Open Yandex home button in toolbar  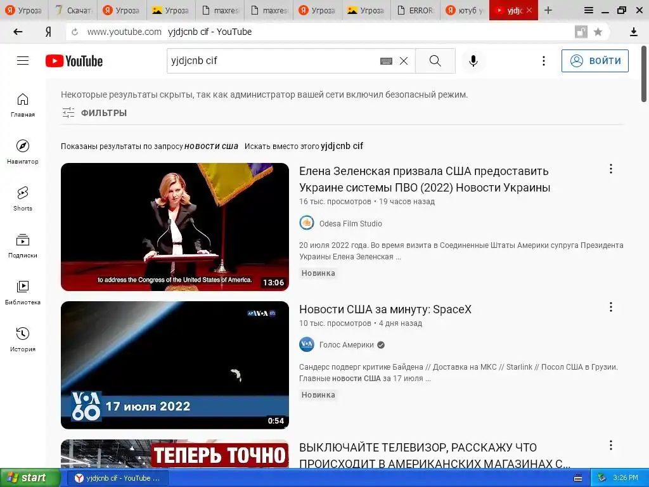pyautogui.click(x=48, y=32)
